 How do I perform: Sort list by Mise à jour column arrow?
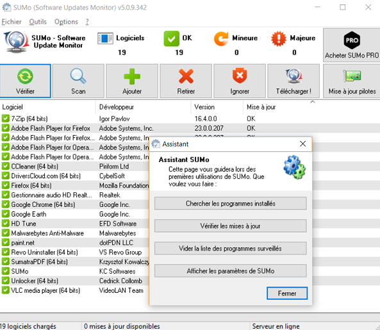click(313, 102)
